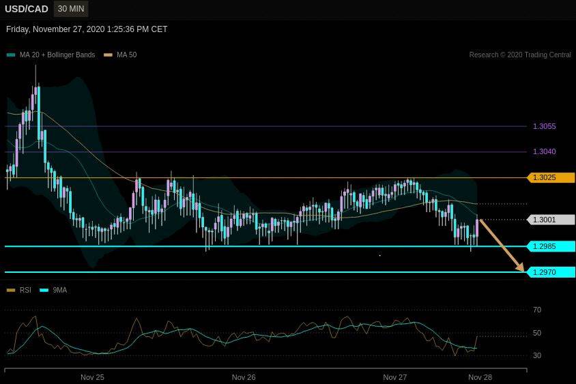Click the date 'Friday, November 27, 2020' timestamp
This screenshot has width=576, height=384.
tap(87, 29)
